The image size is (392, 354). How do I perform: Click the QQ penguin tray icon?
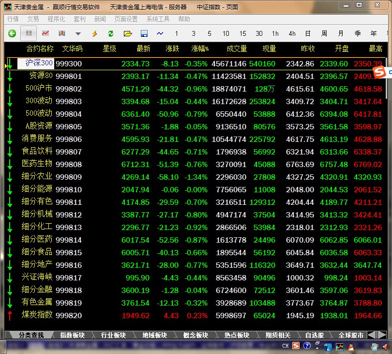[351, 347]
